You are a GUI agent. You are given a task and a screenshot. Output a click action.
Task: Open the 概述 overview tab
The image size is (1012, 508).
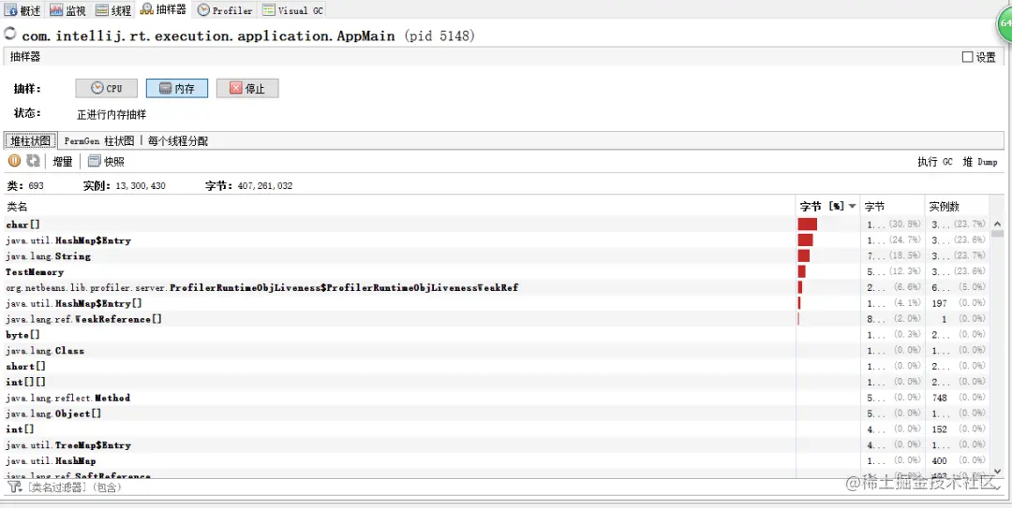coord(22,9)
